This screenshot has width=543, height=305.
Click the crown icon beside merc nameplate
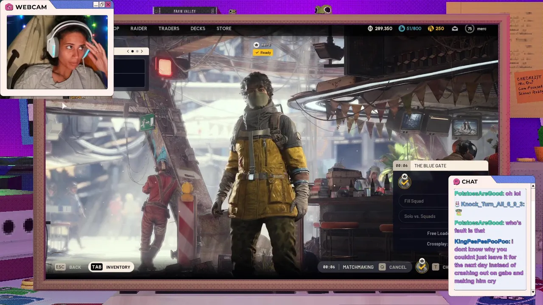256,44
